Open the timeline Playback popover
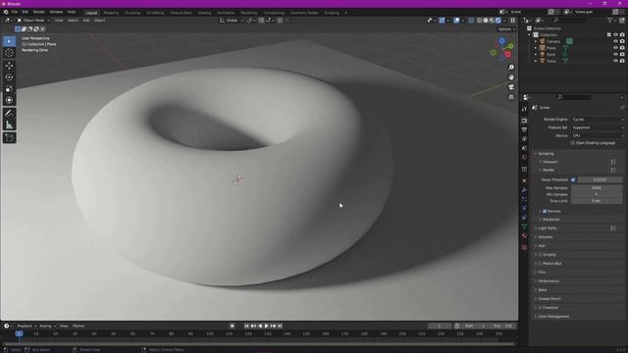Image resolution: width=628 pixels, height=353 pixels. point(26,326)
